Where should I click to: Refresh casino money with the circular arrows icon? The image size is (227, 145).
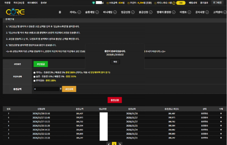pos(174,3)
